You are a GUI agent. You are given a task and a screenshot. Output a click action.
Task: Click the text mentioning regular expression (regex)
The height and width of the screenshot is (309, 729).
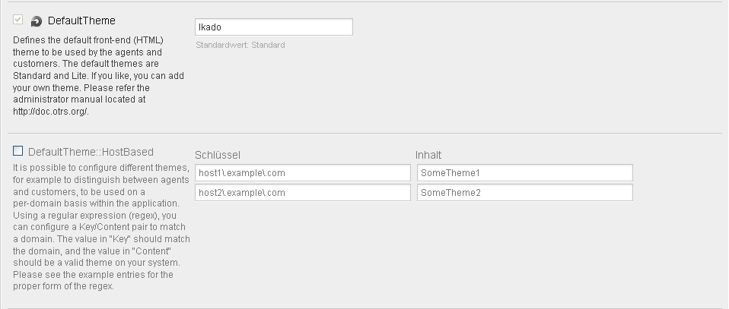coord(95,216)
